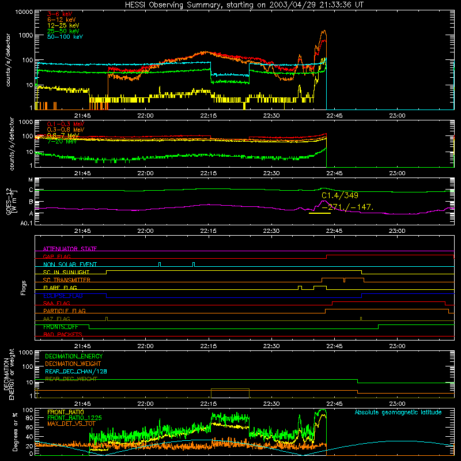Click the yellow flare duration bar in GOES panel
This screenshot has height=461, width=461.
320,213
